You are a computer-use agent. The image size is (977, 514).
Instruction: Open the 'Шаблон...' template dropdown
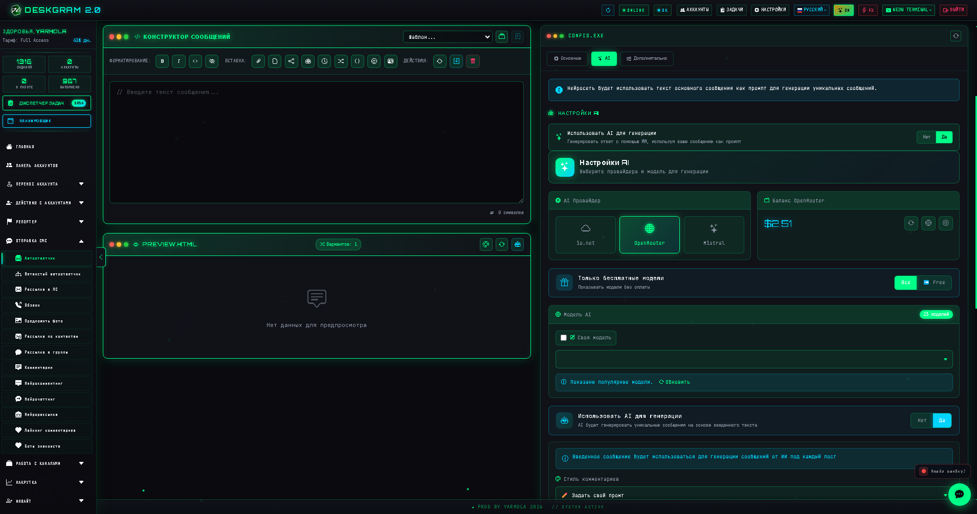[448, 37]
